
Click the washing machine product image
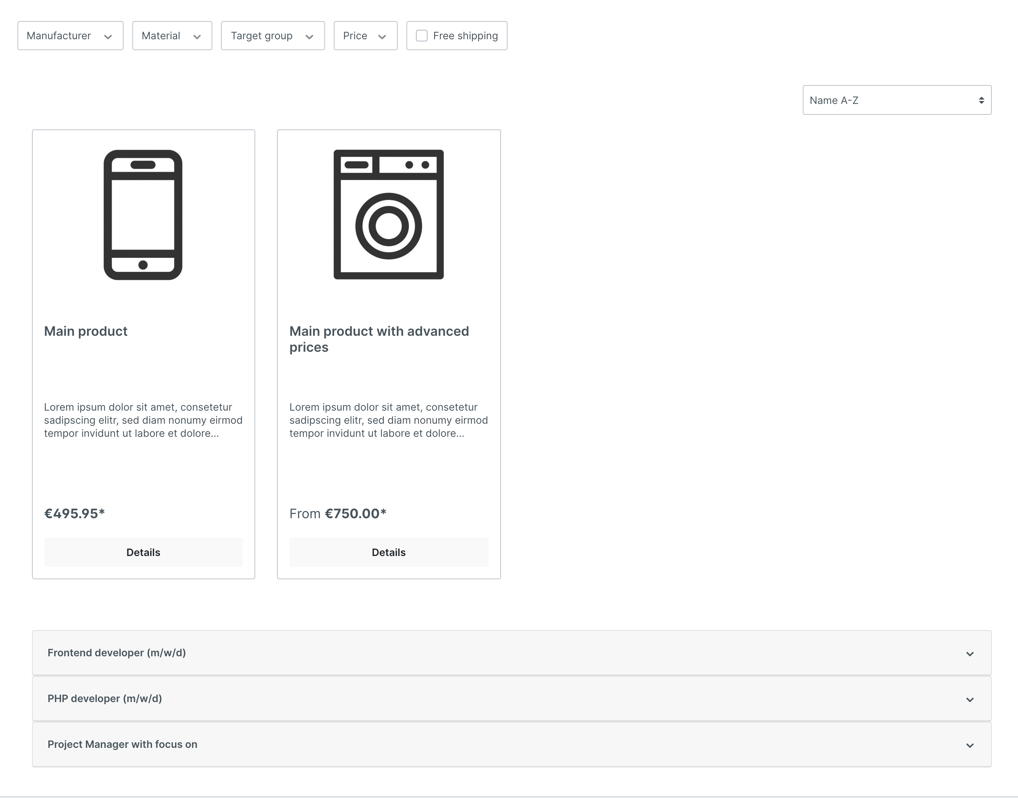[x=388, y=214]
